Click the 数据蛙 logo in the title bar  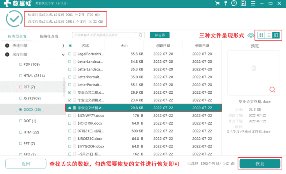(x=18, y=3)
